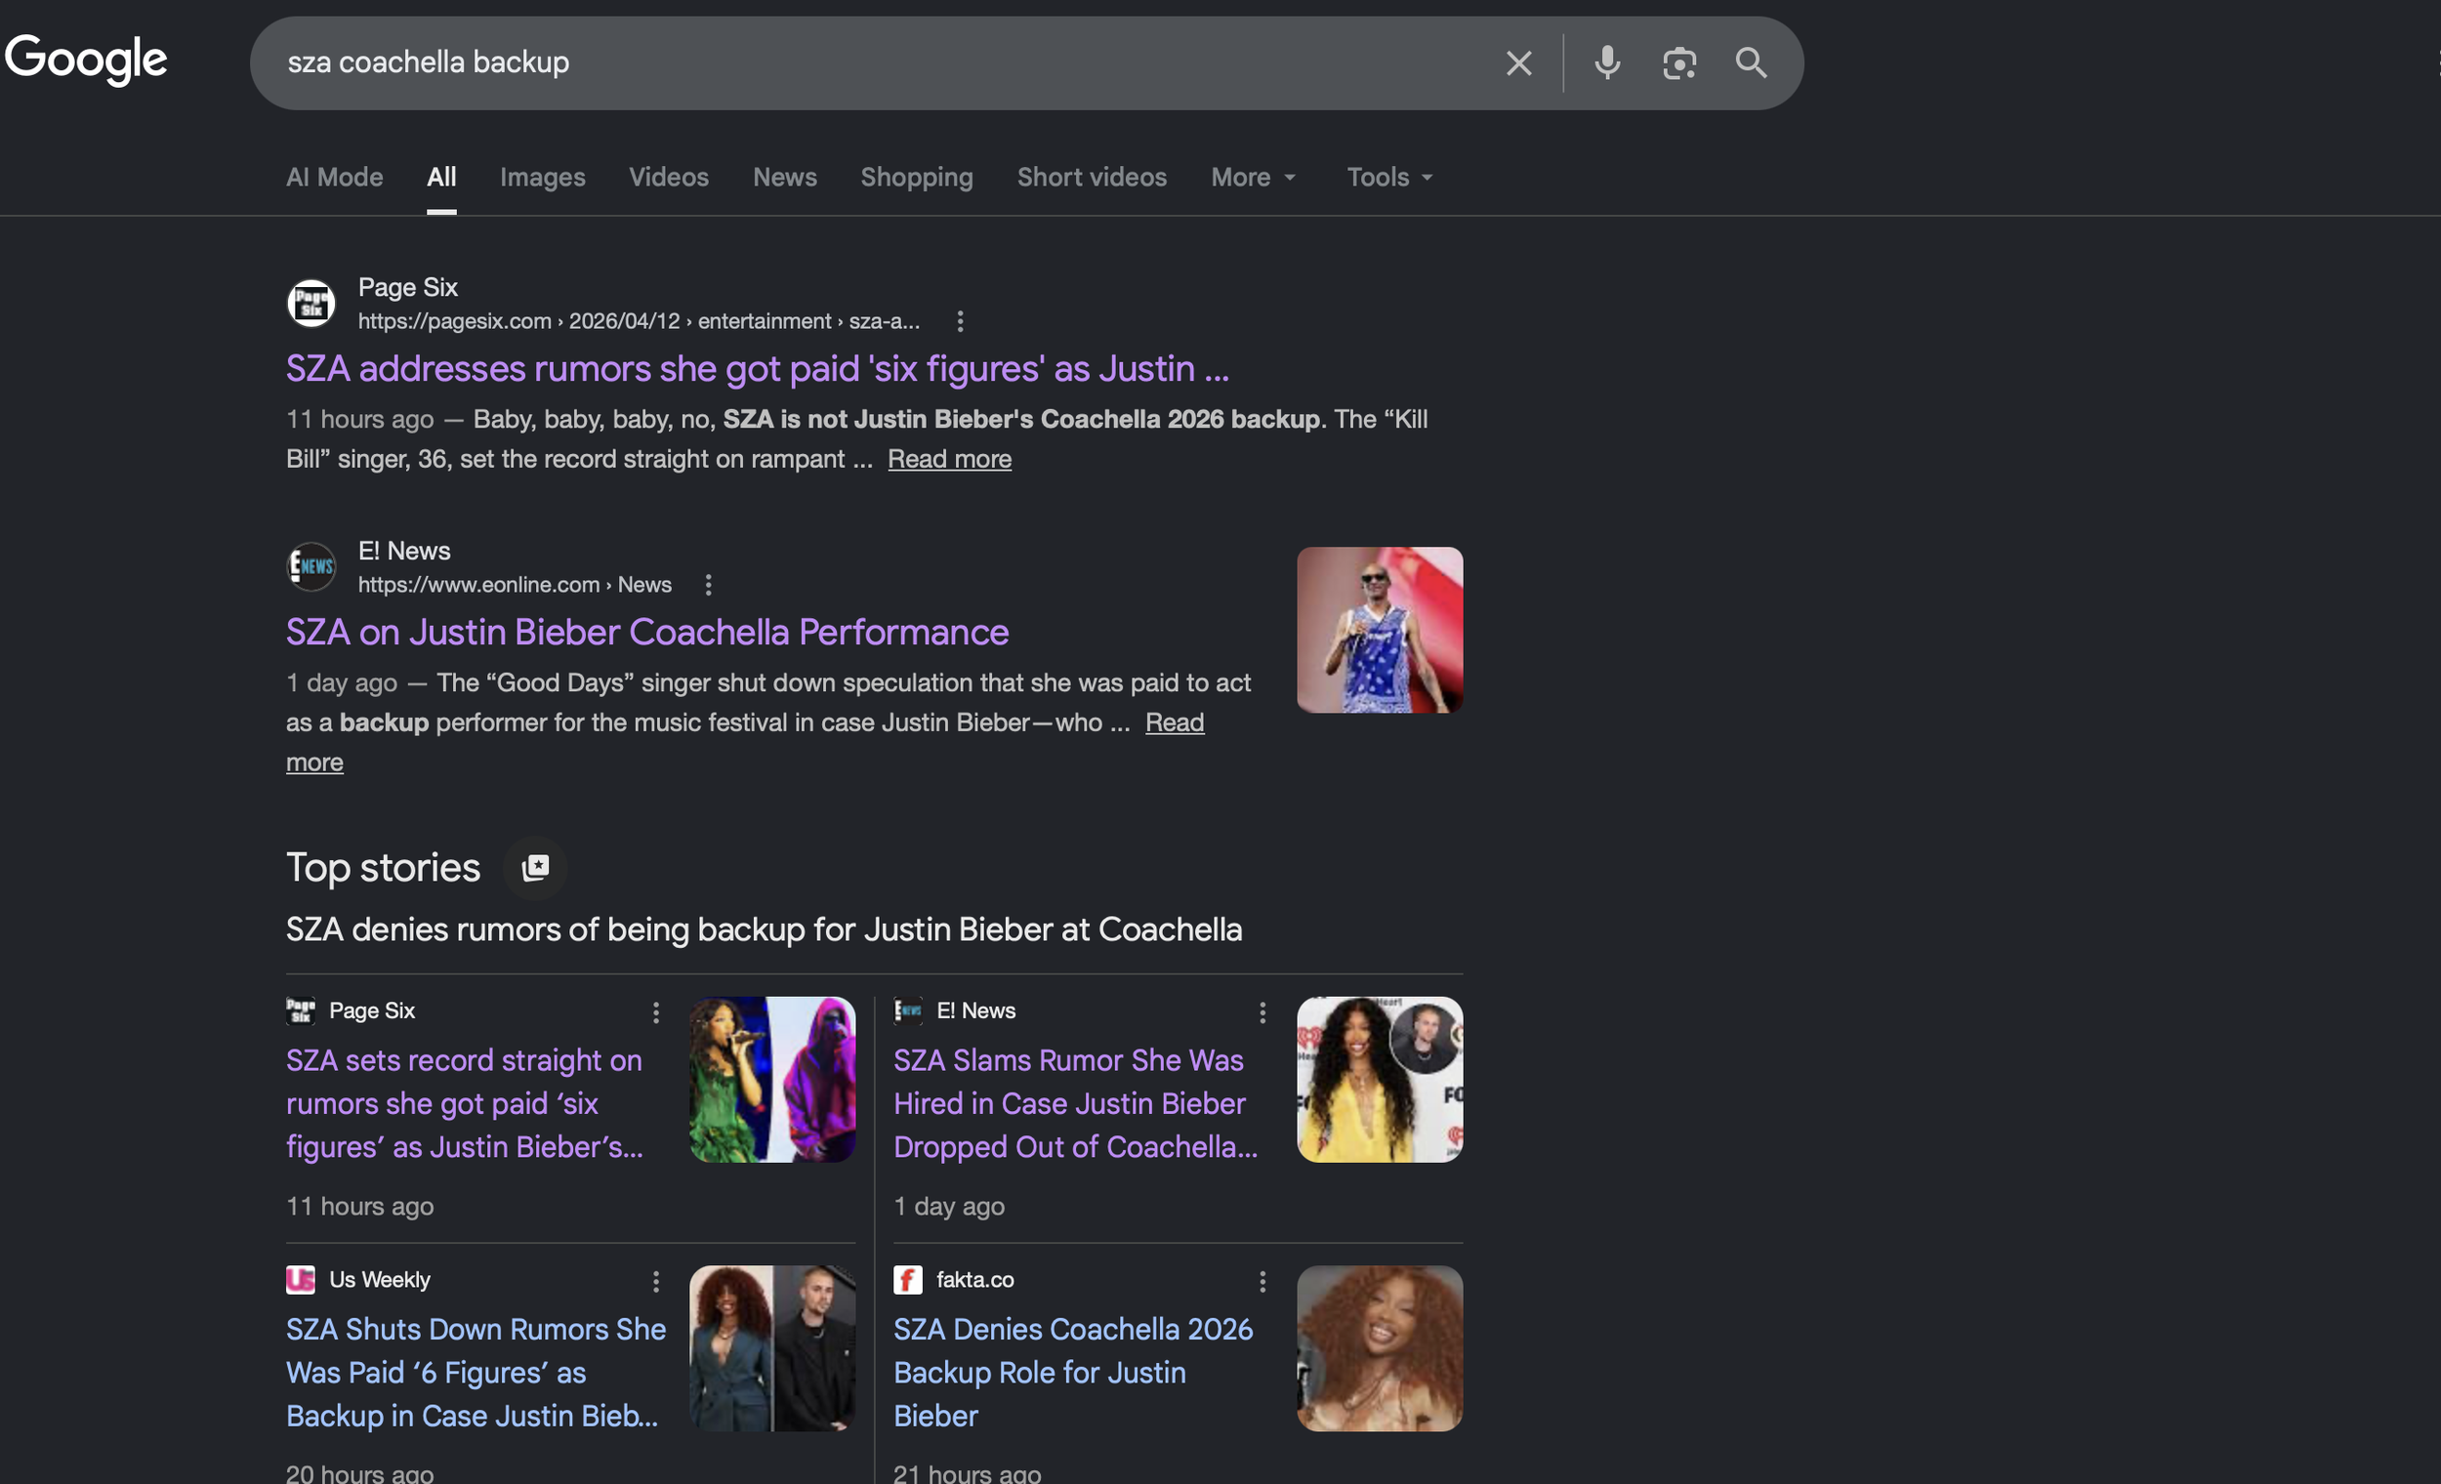Switch to the Images tab

[542, 178]
